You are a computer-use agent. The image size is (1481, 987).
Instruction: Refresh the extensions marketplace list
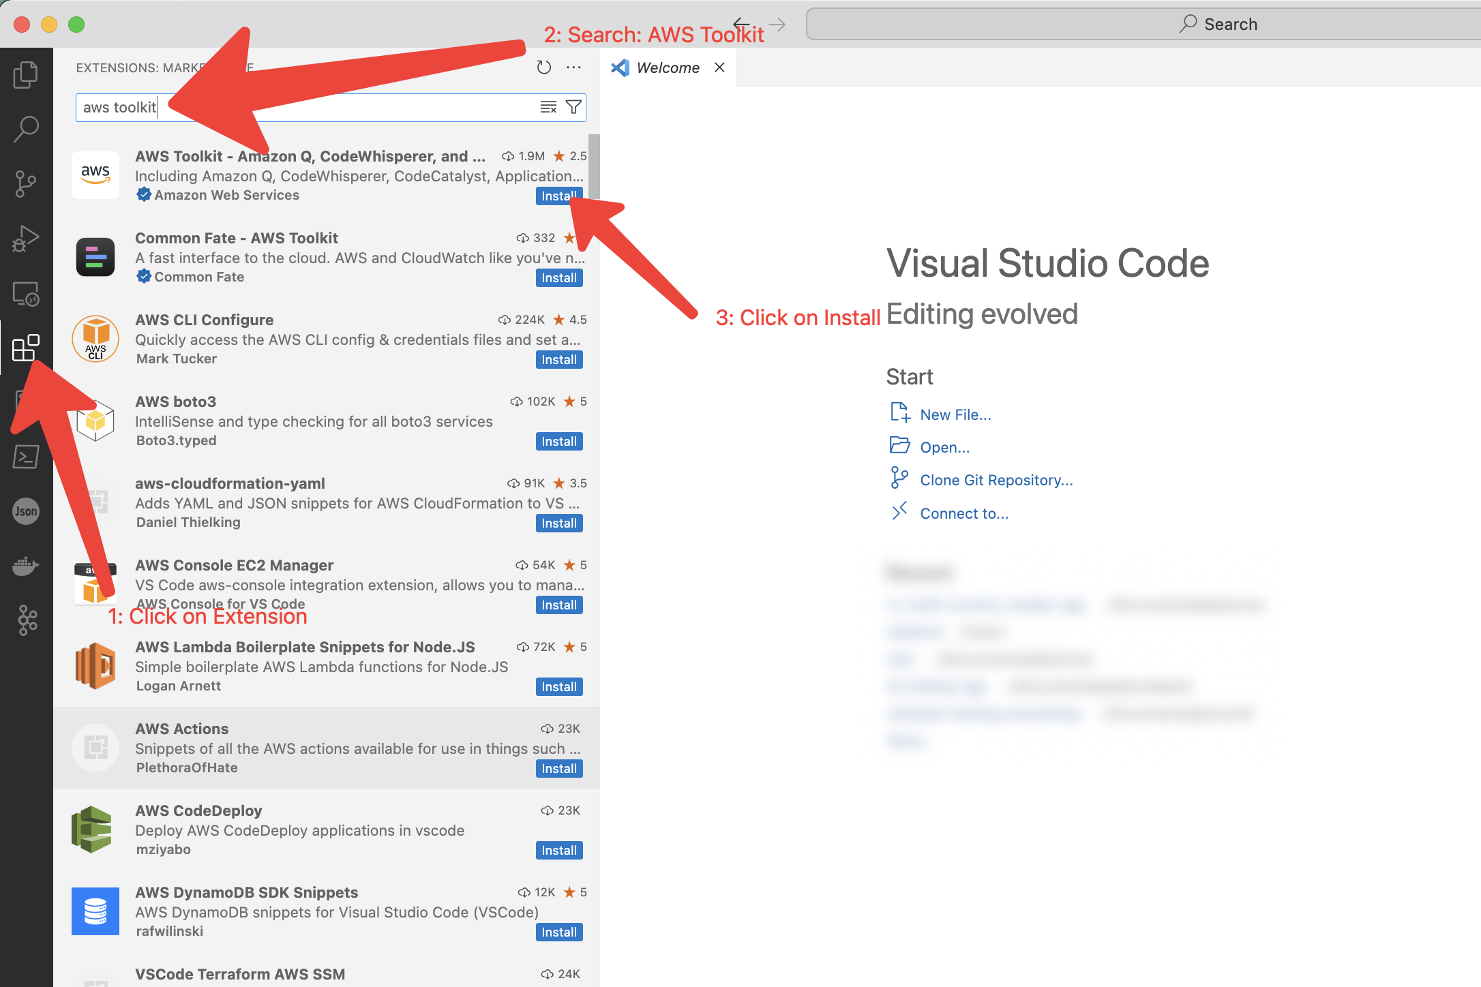coord(543,67)
